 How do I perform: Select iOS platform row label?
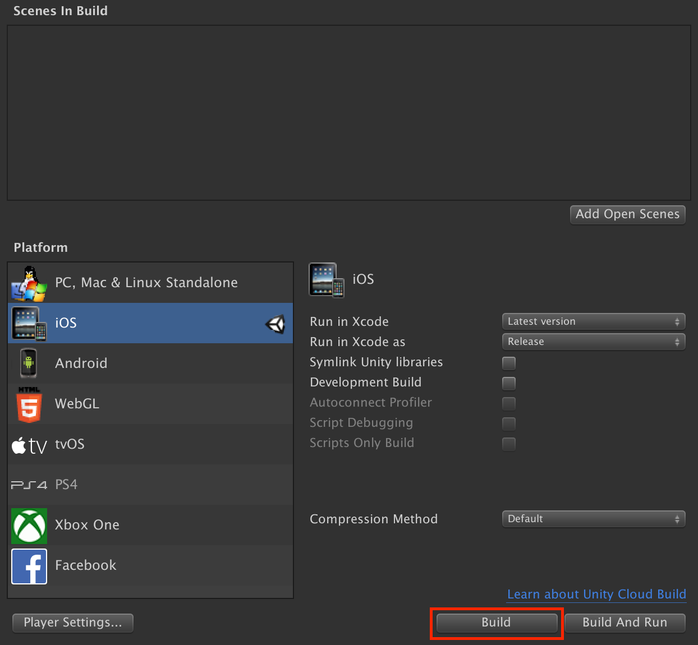pos(66,323)
